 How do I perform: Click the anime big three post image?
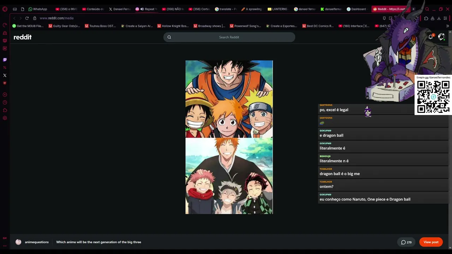pyautogui.click(x=229, y=137)
